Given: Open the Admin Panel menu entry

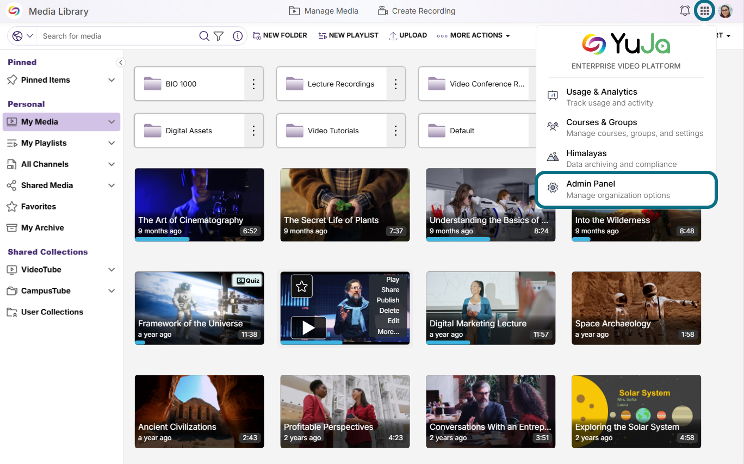Looking at the screenshot, I should 625,189.
